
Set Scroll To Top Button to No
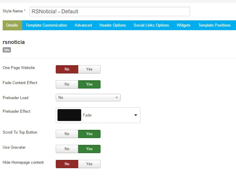click(67, 134)
